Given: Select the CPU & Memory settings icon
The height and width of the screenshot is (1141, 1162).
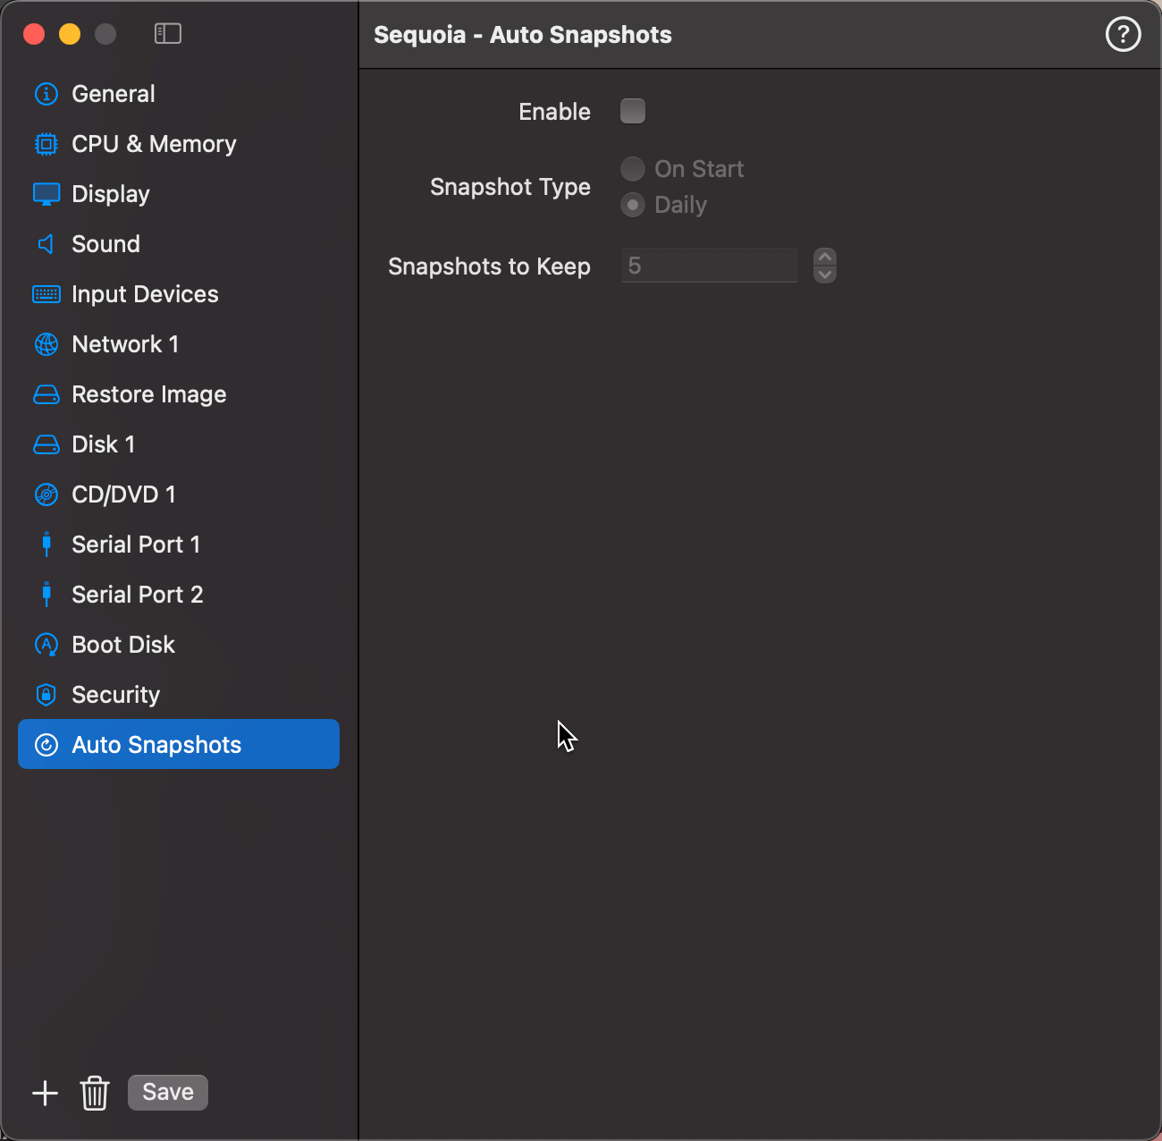Looking at the screenshot, I should tap(46, 143).
